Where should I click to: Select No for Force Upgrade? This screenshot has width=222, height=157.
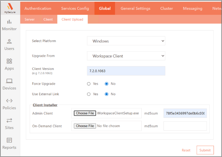106,84
